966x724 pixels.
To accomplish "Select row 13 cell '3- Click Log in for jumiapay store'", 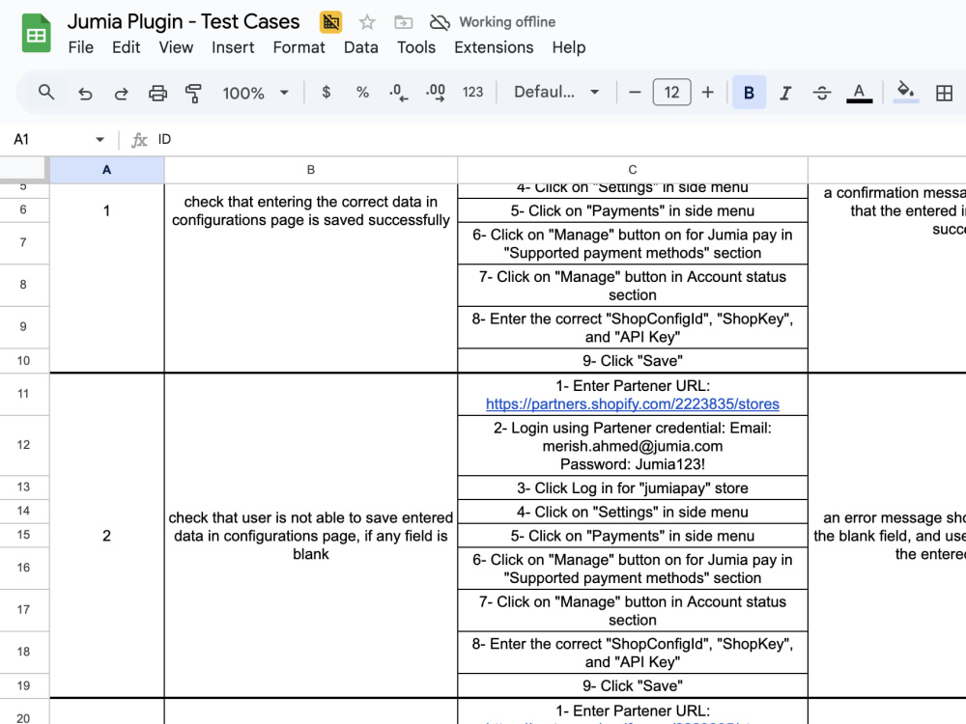I will [x=632, y=488].
